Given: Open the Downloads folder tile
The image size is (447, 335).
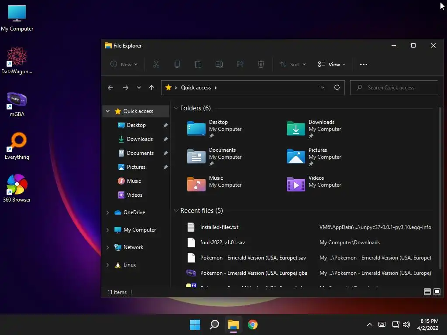Looking at the screenshot, I should (x=314, y=129).
